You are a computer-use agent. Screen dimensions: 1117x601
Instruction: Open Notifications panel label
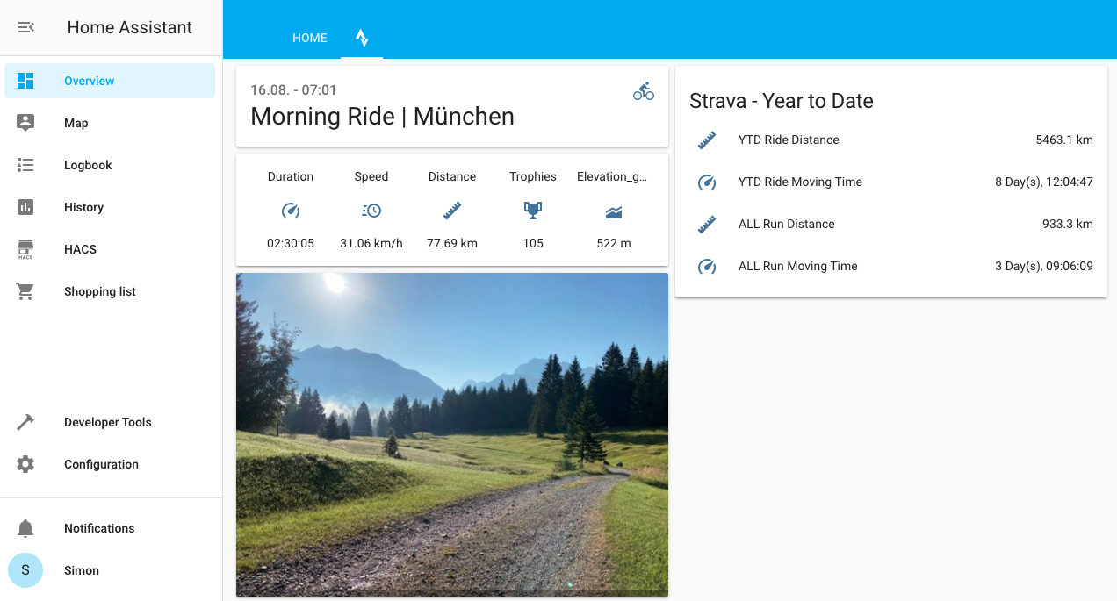99,528
